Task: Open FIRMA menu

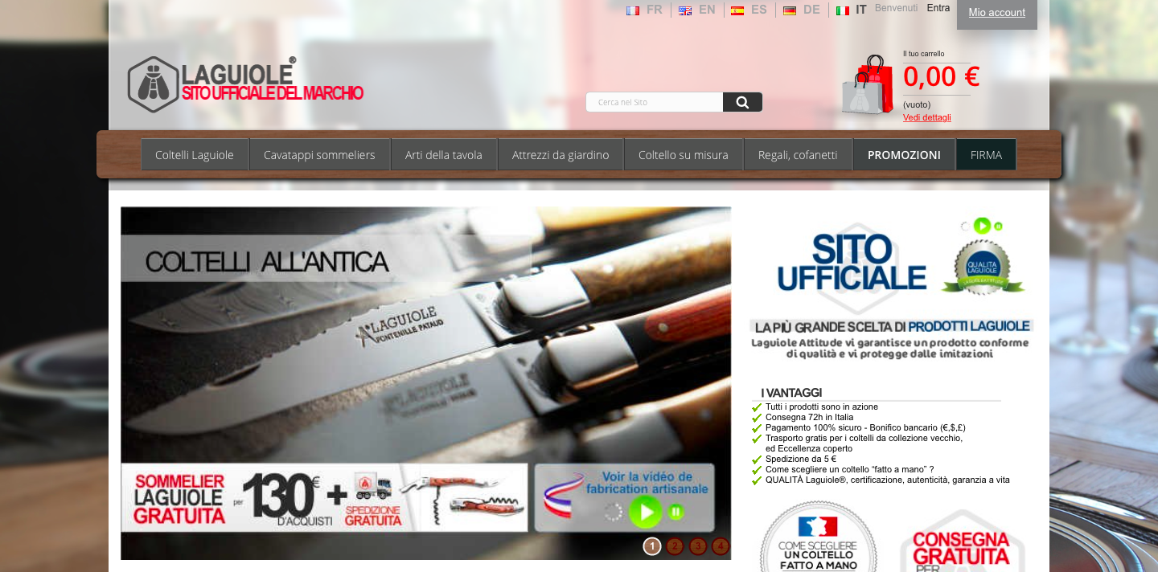Action: pyautogui.click(x=986, y=154)
